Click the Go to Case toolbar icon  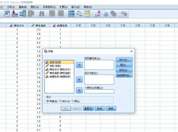(x=7, y=14)
